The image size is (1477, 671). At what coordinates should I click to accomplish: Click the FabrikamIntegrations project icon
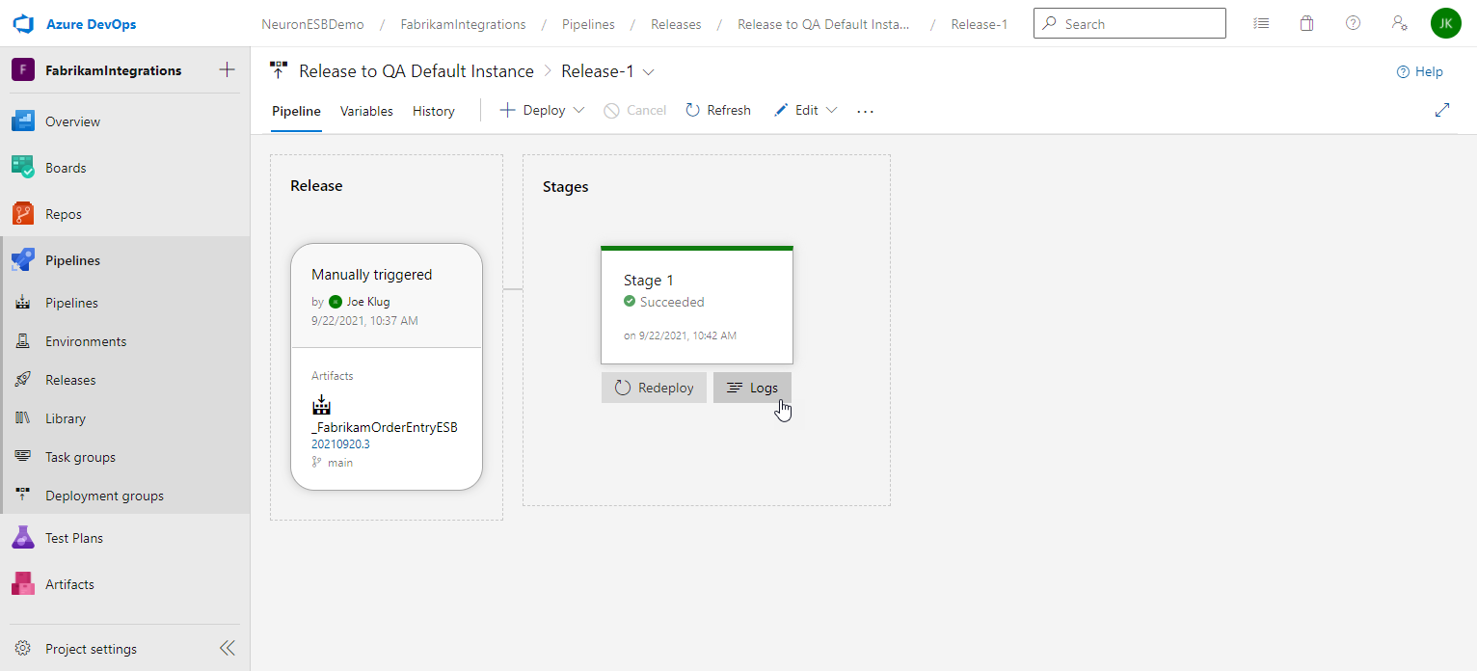[x=24, y=70]
